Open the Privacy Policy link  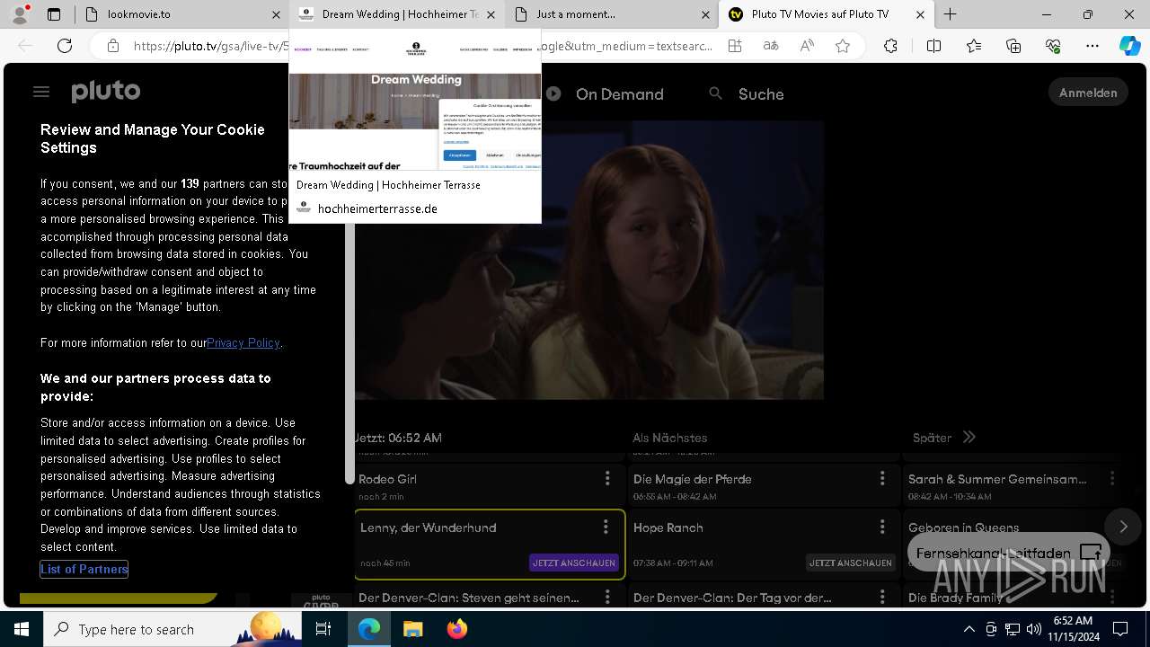(x=243, y=342)
